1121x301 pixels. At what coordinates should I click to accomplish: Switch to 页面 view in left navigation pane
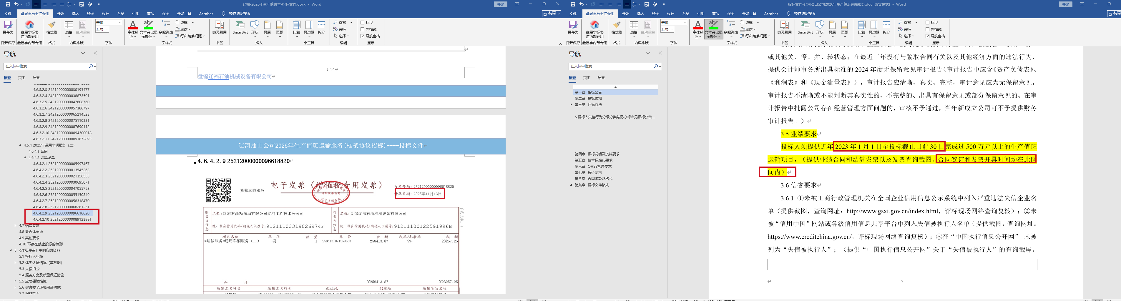tap(22, 78)
